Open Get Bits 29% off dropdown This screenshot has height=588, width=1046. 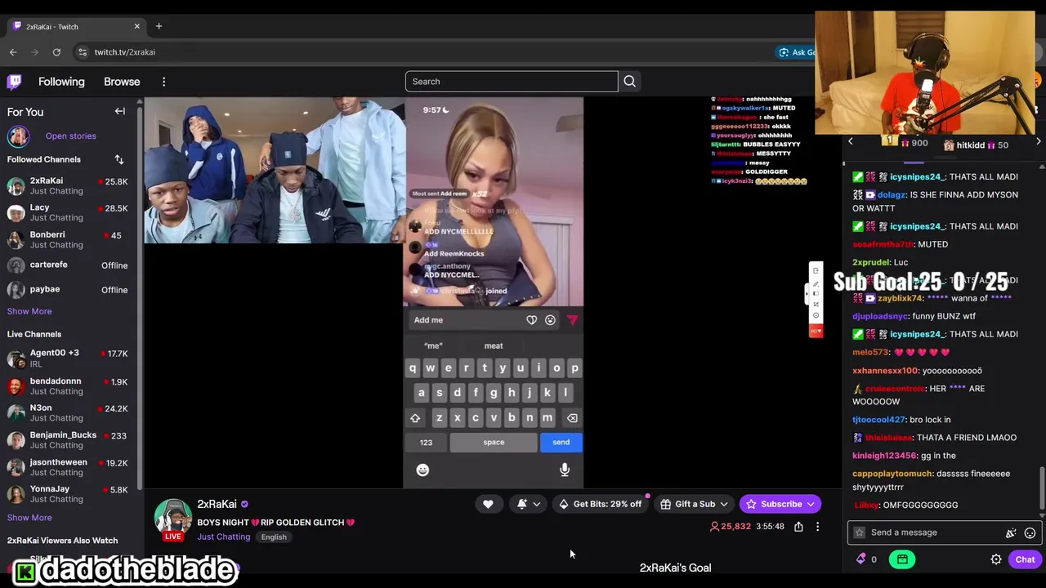602,504
